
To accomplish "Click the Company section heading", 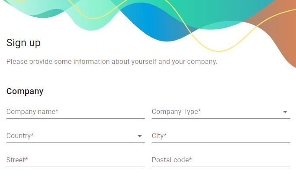I will pyautogui.click(x=25, y=92).
